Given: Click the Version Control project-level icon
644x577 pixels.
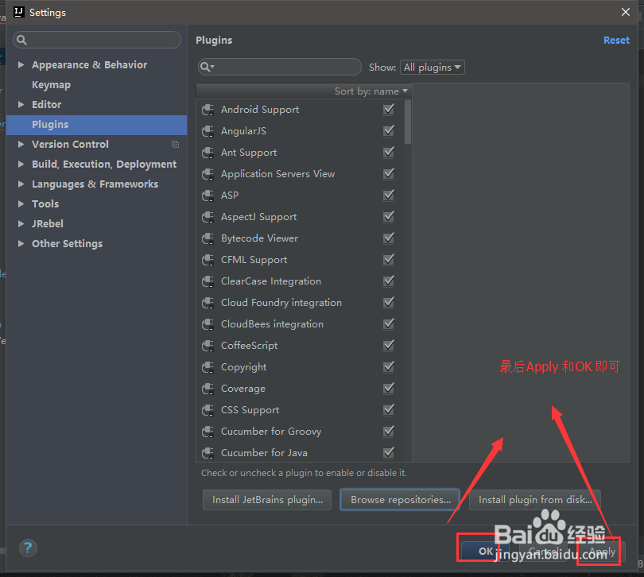Looking at the screenshot, I should point(176,144).
